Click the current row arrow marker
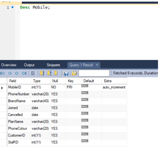 tap(2, 88)
